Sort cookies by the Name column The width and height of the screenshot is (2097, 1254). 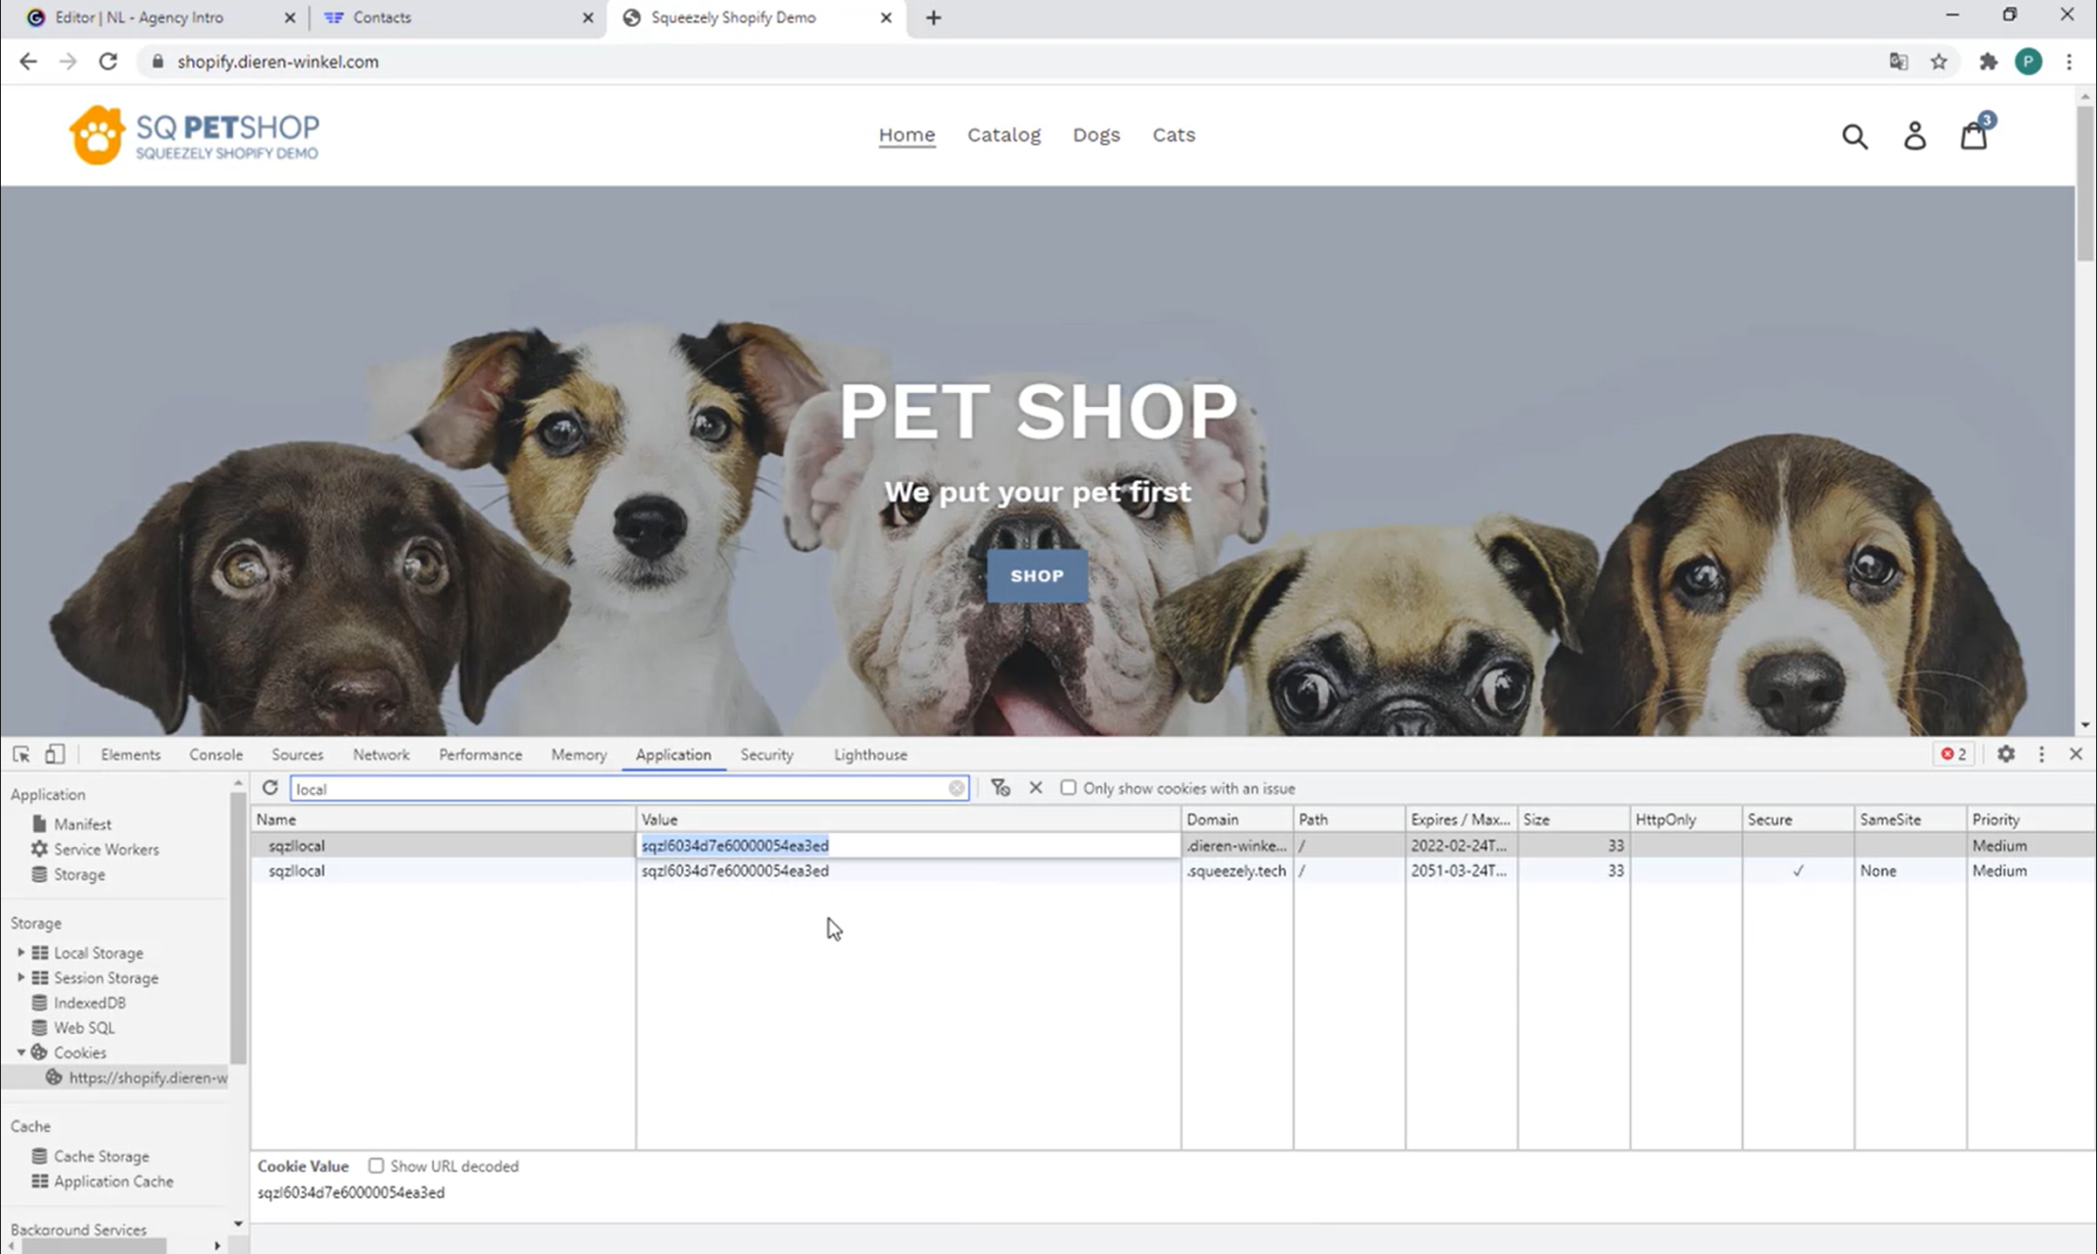pos(443,819)
